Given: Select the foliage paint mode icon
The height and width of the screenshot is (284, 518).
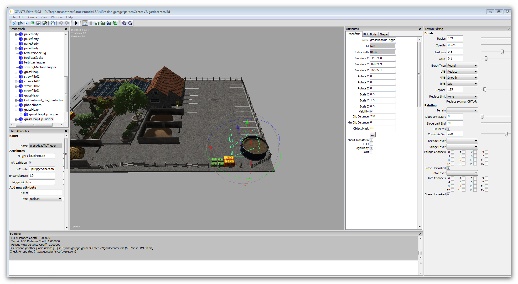Looking at the screenshot, I should tap(115, 23).
